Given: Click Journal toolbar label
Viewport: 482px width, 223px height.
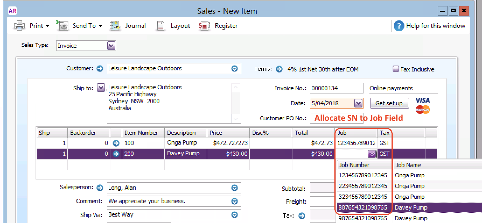Looking at the screenshot, I should click(x=135, y=26).
